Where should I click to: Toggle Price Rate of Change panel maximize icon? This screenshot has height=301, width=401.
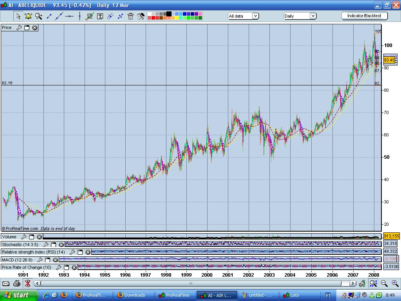point(67,267)
